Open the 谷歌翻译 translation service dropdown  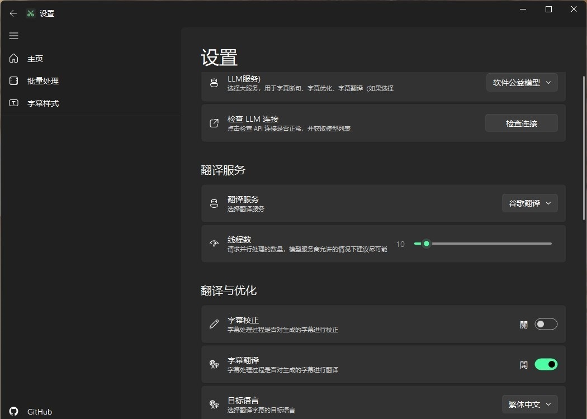[529, 203]
